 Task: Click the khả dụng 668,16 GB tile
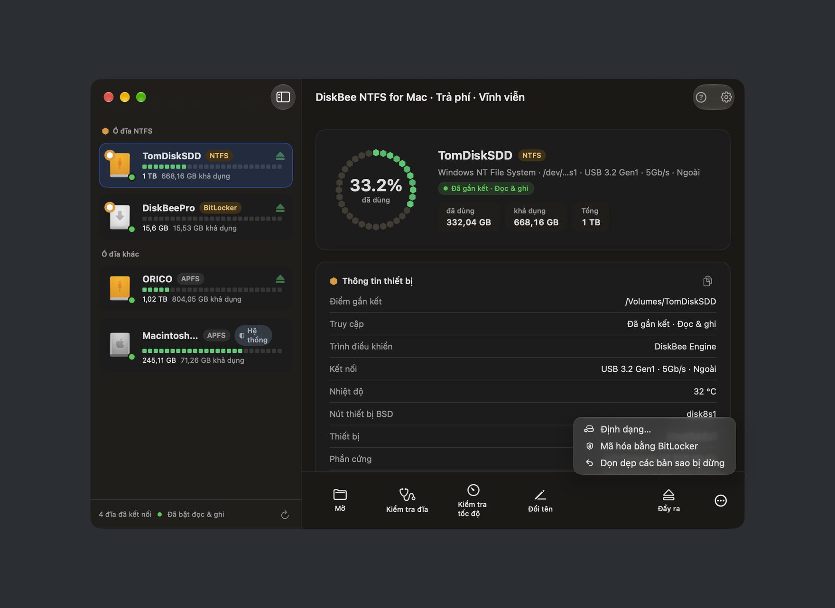[536, 217]
